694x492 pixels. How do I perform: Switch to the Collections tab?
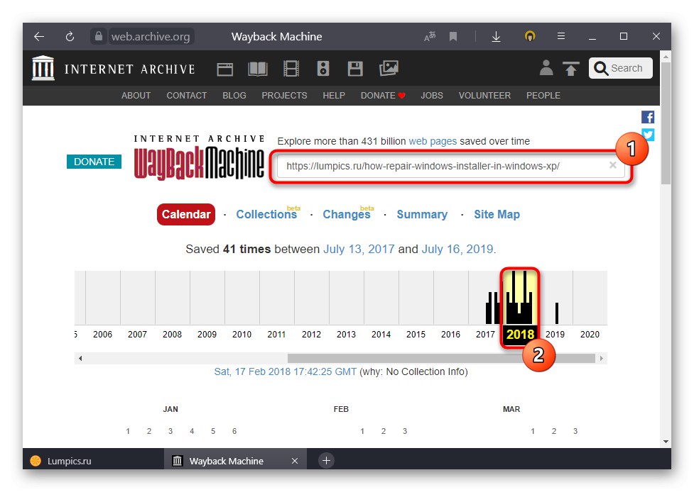click(x=266, y=214)
